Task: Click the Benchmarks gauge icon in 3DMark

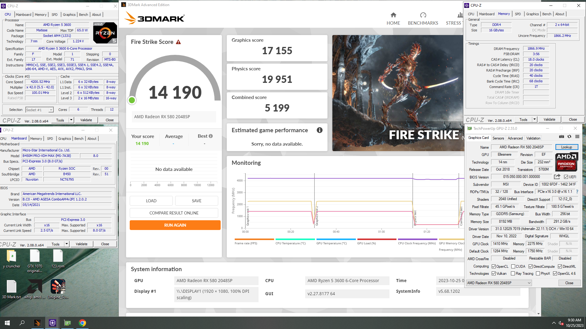Action: pyautogui.click(x=423, y=15)
